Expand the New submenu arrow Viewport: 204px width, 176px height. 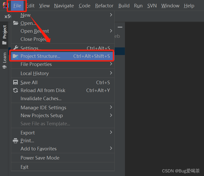pos(111,15)
